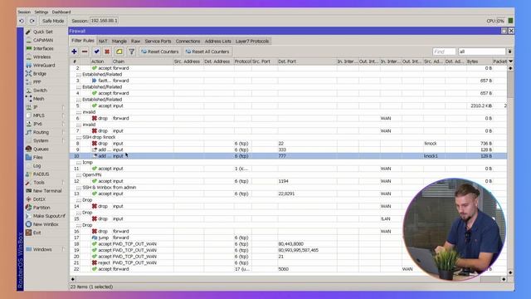Expand the MPLS submenu
The width and height of the screenshot is (531, 299).
[x=63, y=115]
